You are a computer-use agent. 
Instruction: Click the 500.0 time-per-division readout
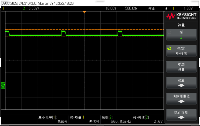click(x=131, y=8)
